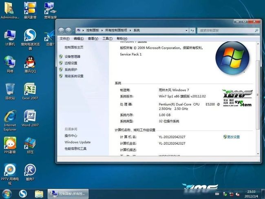Launch 酷狗7 music player shortcut
This screenshot has width=265, height=199.
click(30, 172)
